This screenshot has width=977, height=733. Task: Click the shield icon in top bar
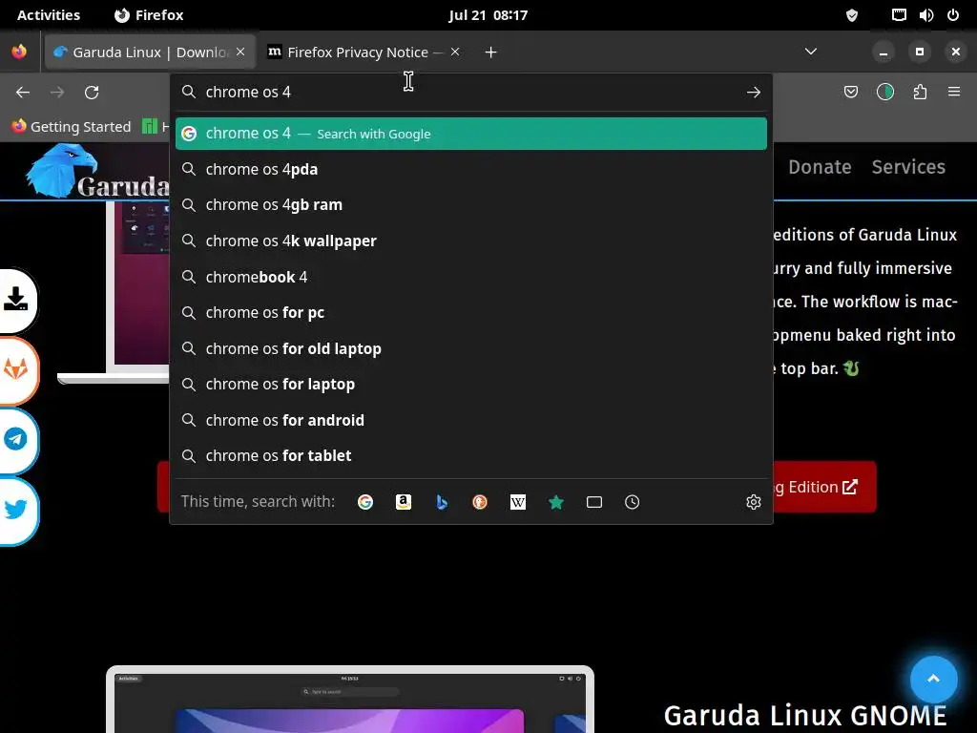point(852,15)
